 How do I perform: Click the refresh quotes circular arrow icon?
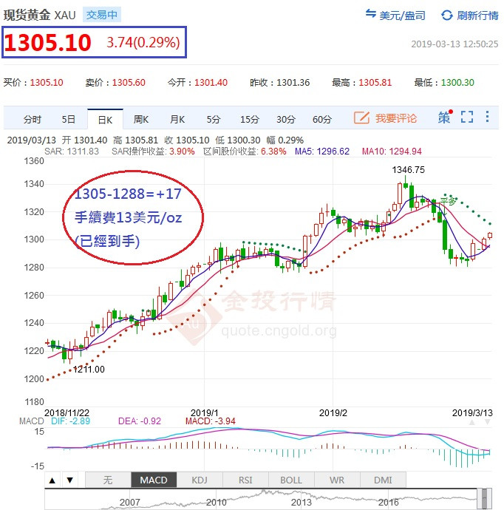447,15
